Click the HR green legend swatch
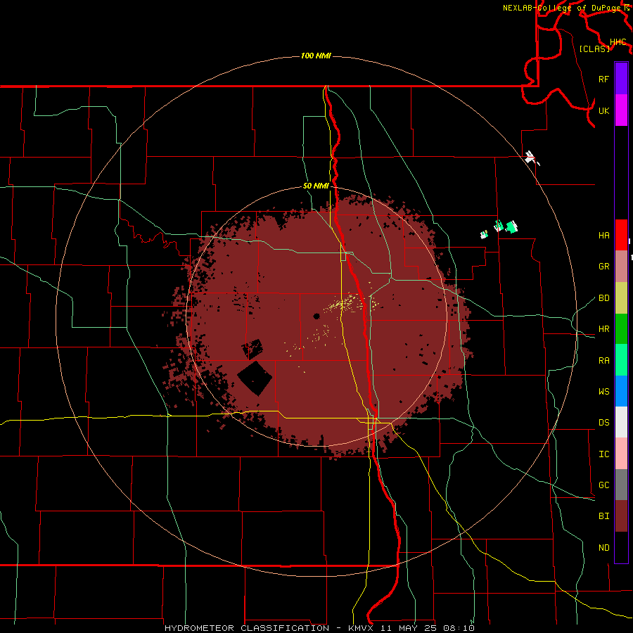The image size is (633, 633). coord(621,328)
